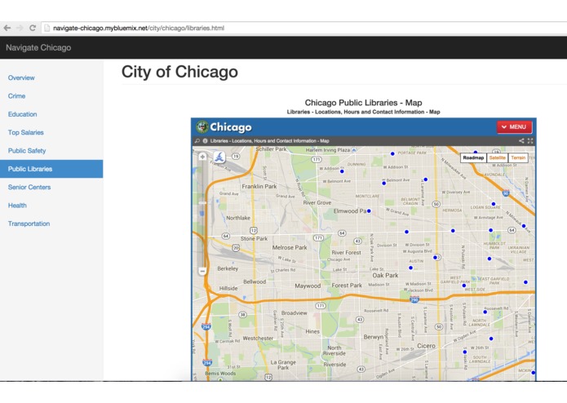Click the 'Maywood' map label
This screenshot has width=567, height=403.
tap(308, 286)
